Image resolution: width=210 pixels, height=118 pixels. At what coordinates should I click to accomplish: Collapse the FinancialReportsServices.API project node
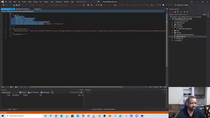pyautogui.click(x=170, y=19)
